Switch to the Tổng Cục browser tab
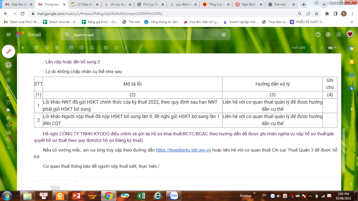The height and width of the screenshot is (201, 358). point(215,4)
